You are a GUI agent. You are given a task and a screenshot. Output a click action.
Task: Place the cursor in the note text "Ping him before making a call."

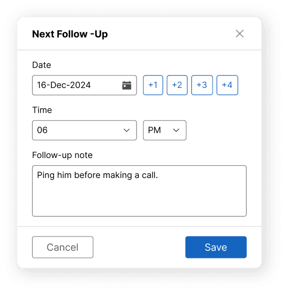point(97,175)
